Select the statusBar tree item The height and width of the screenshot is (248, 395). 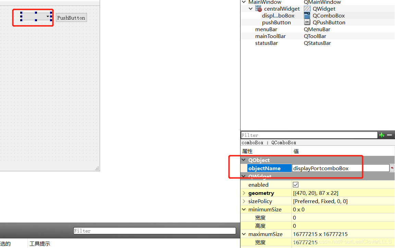coord(266,43)
